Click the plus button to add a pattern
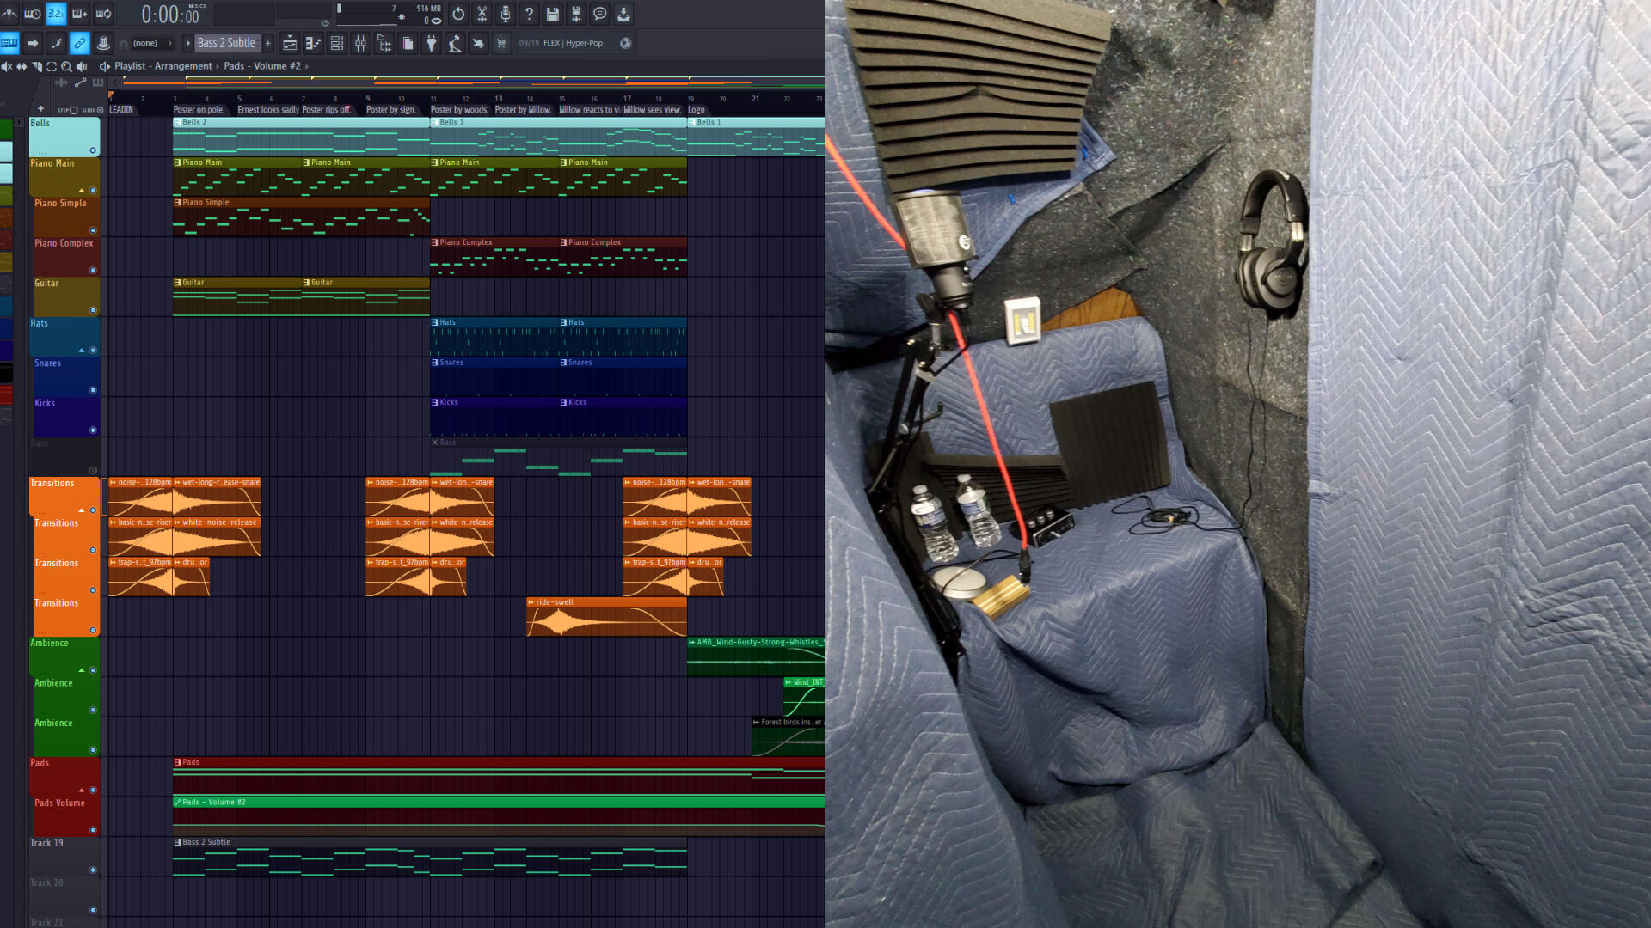This screenshot has height=928, width=1651. click(x=267, y=42)
